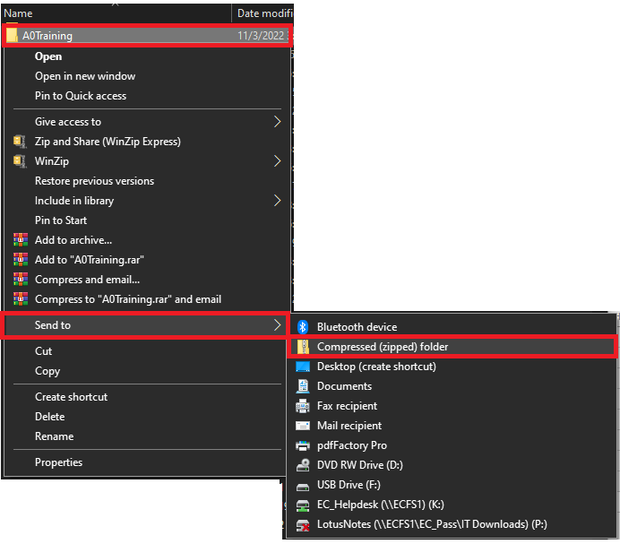
Task: Click the Name column header
Action: (x=20, y=13)
